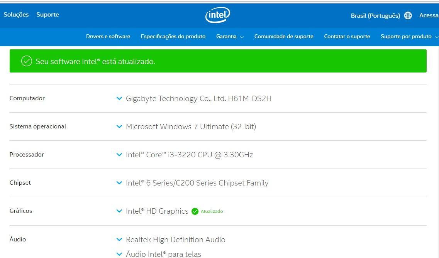Click the Chipset row label
439x258 pixels.
(20, 182)
